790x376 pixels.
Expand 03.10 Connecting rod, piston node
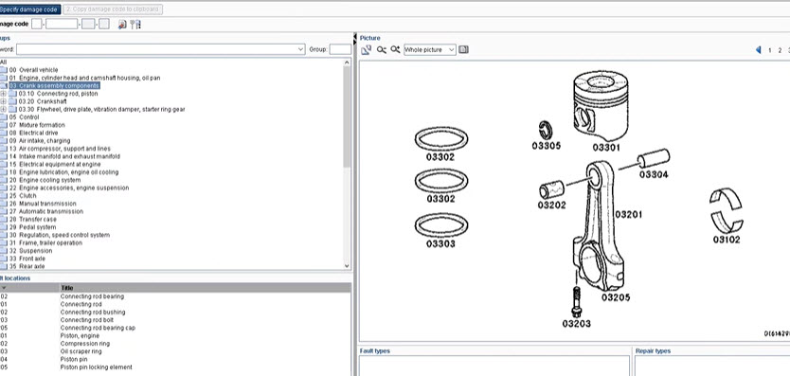(3, 94)
